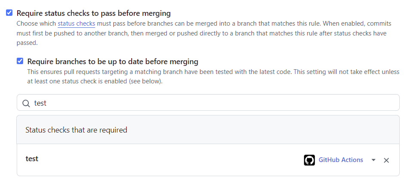This screenshot has width=404, height=183.
Task: Select the 'test' required status check name
Action: pyautogui.click(x=32, y=159)
